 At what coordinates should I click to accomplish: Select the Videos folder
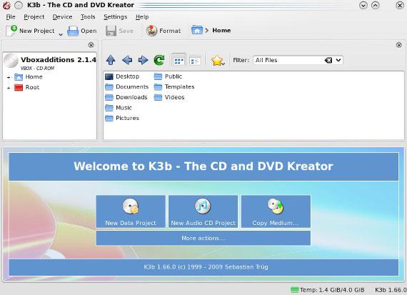click(x=169, y=97)
